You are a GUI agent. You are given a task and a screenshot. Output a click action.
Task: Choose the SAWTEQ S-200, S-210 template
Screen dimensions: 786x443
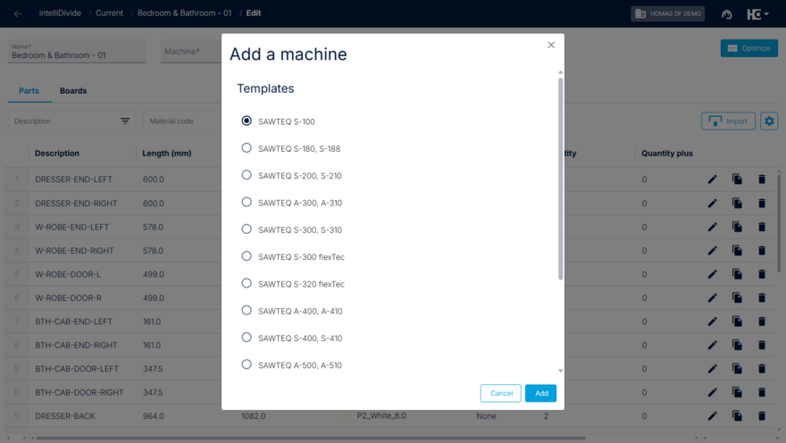click(247, 175)
